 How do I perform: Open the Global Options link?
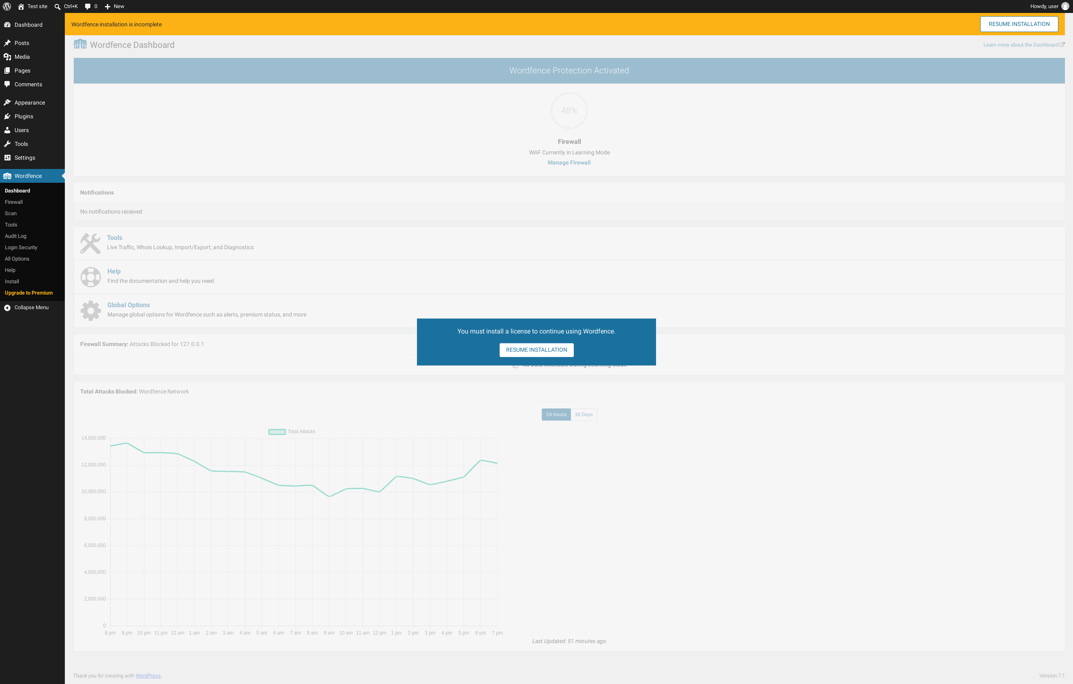point(128,305)
